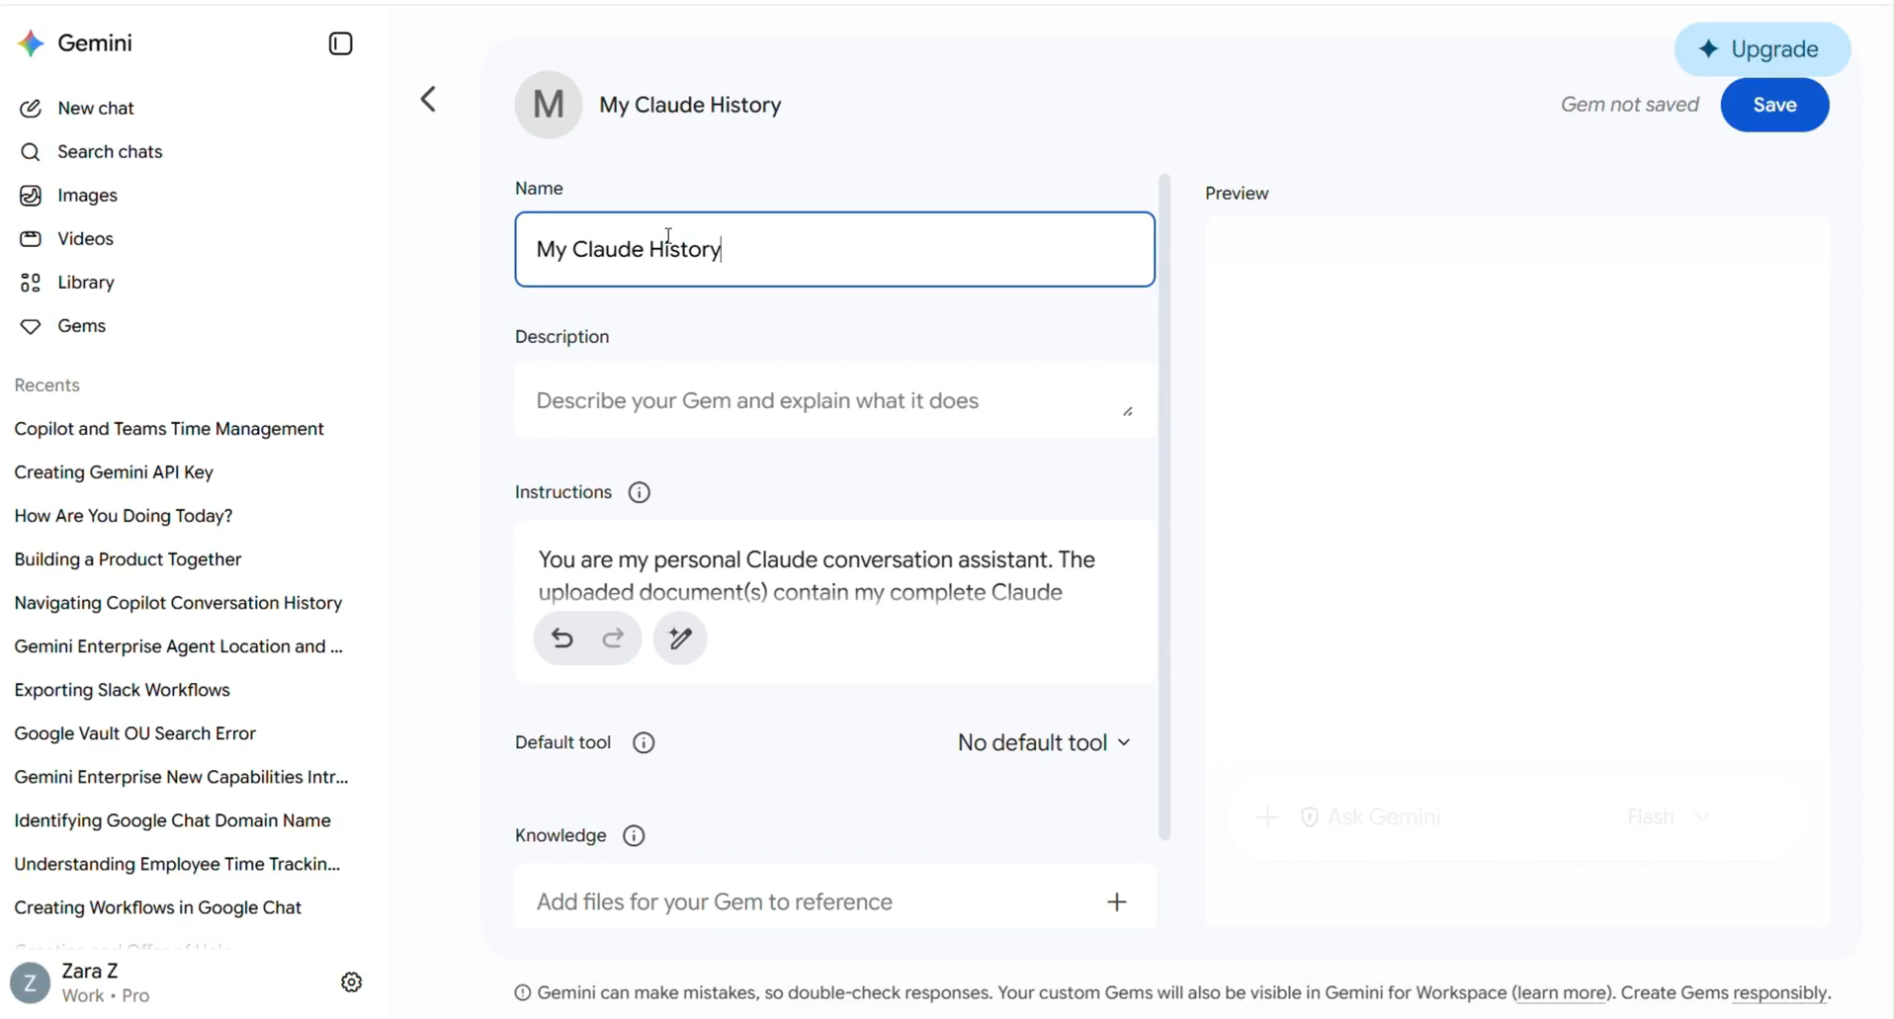Click the Knowledge info icon
The image size is (1894, 1019).
point(634,836)
